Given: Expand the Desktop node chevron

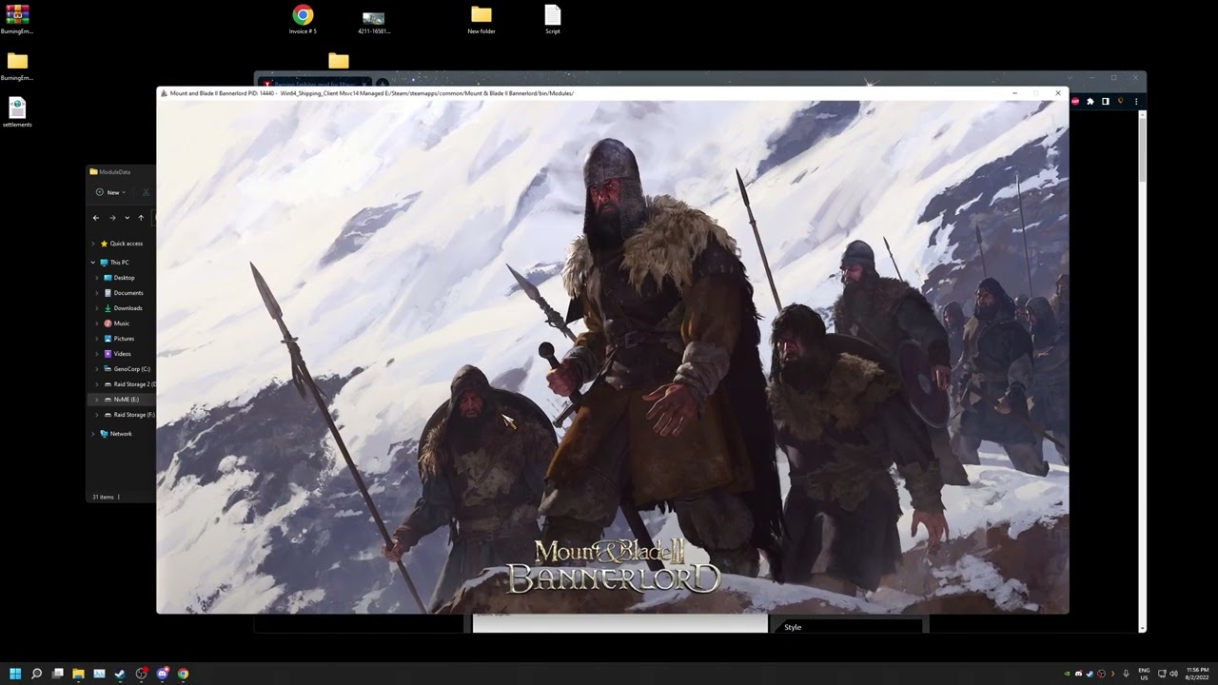Looking at the screenshot, I should click(x=97, y=278).
